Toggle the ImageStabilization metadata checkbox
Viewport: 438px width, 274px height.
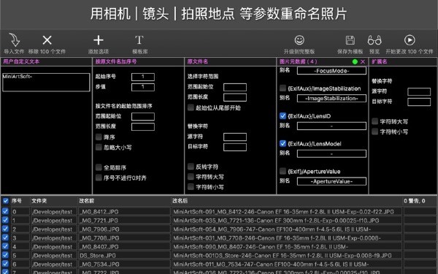283,88
